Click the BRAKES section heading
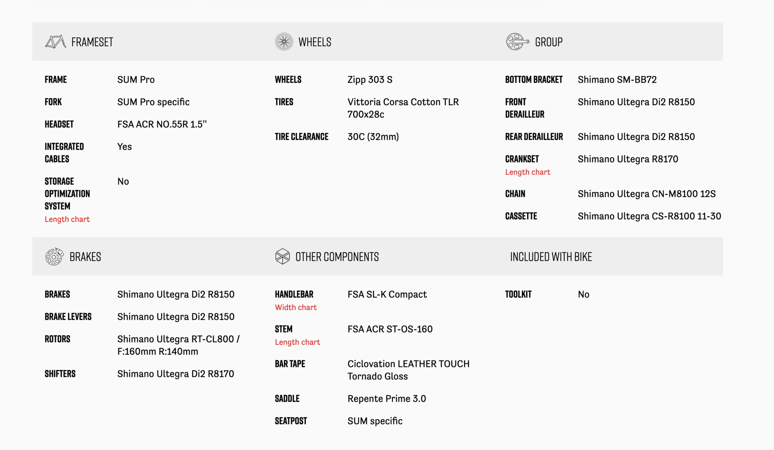The width and height of the screenshot is (774, 450). 85,257
